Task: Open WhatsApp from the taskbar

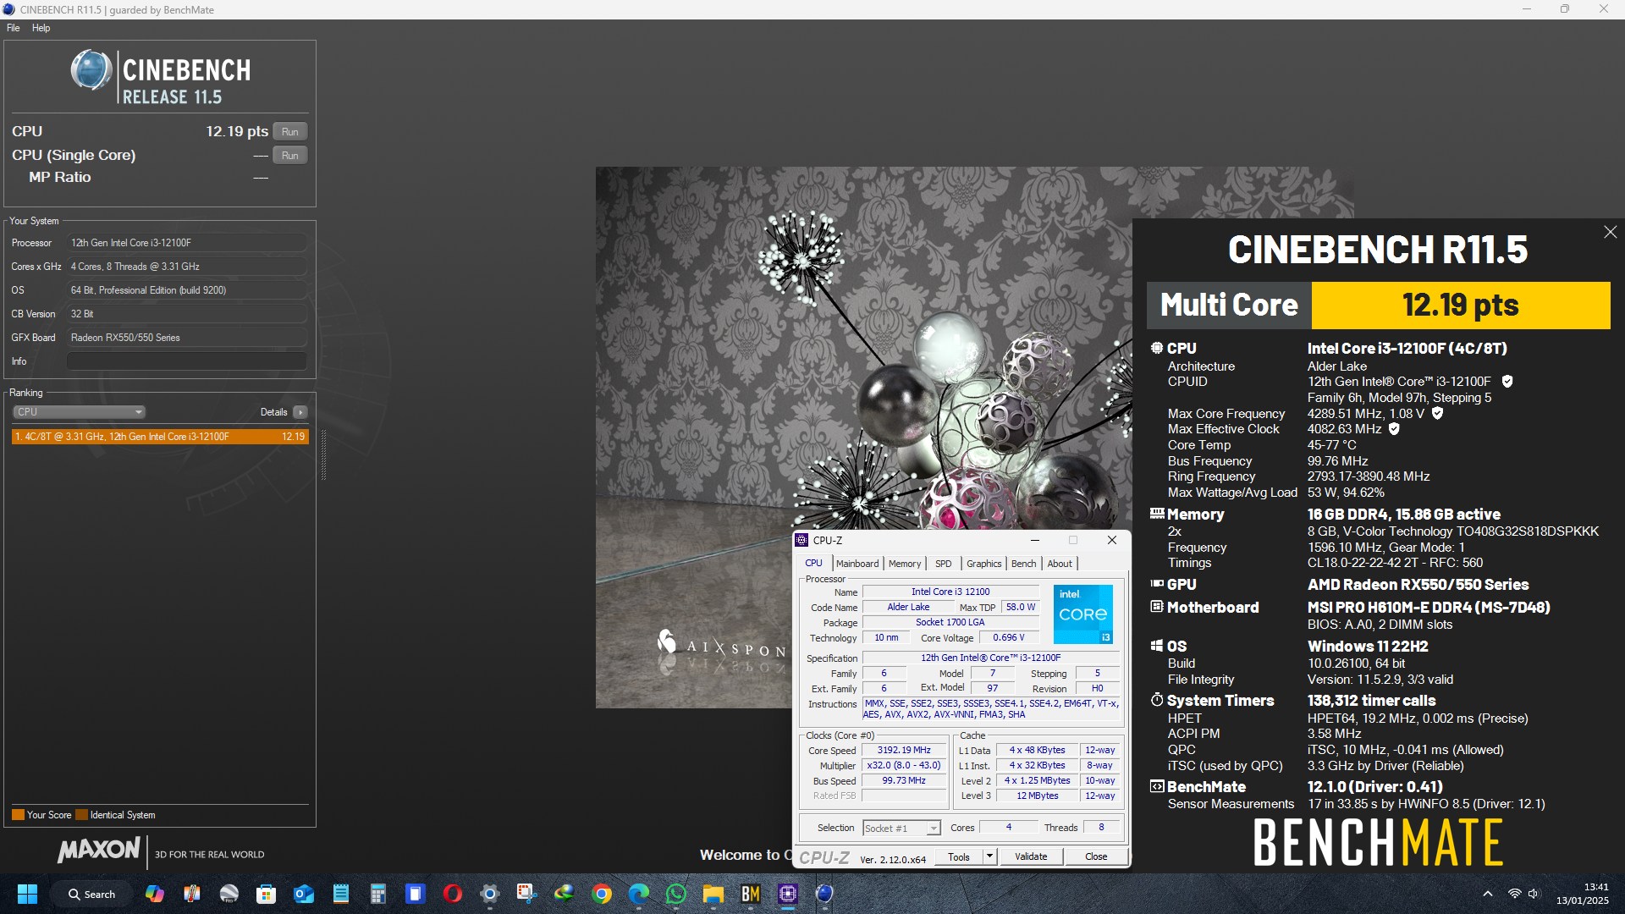Action: pyautogui.click(x=676, y=894)
